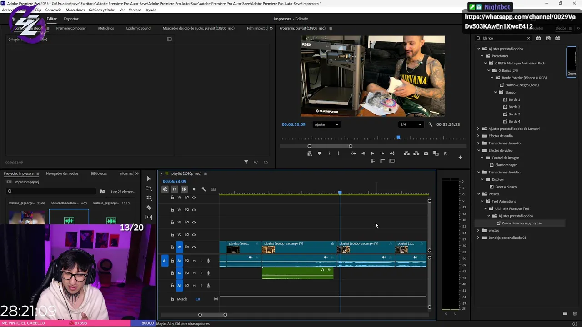Image resolution: width=582 pixels, height=327 pixels.
Task: Select Zoom blanco y negro y eso preset
Action: coord(522,223)
